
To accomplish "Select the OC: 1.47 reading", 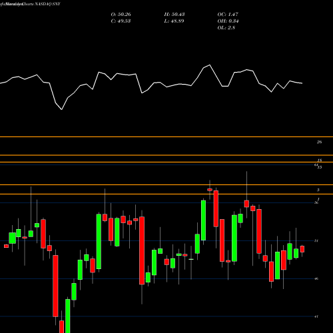I will [x=228, y=15].
